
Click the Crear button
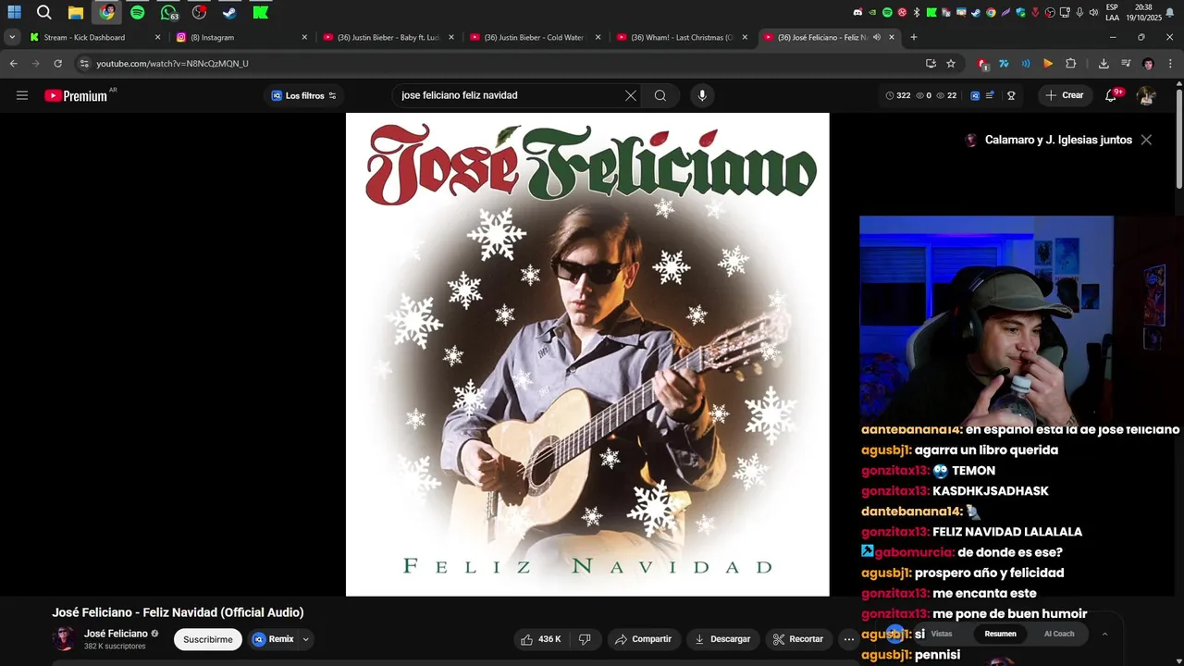click(1065, 95)
